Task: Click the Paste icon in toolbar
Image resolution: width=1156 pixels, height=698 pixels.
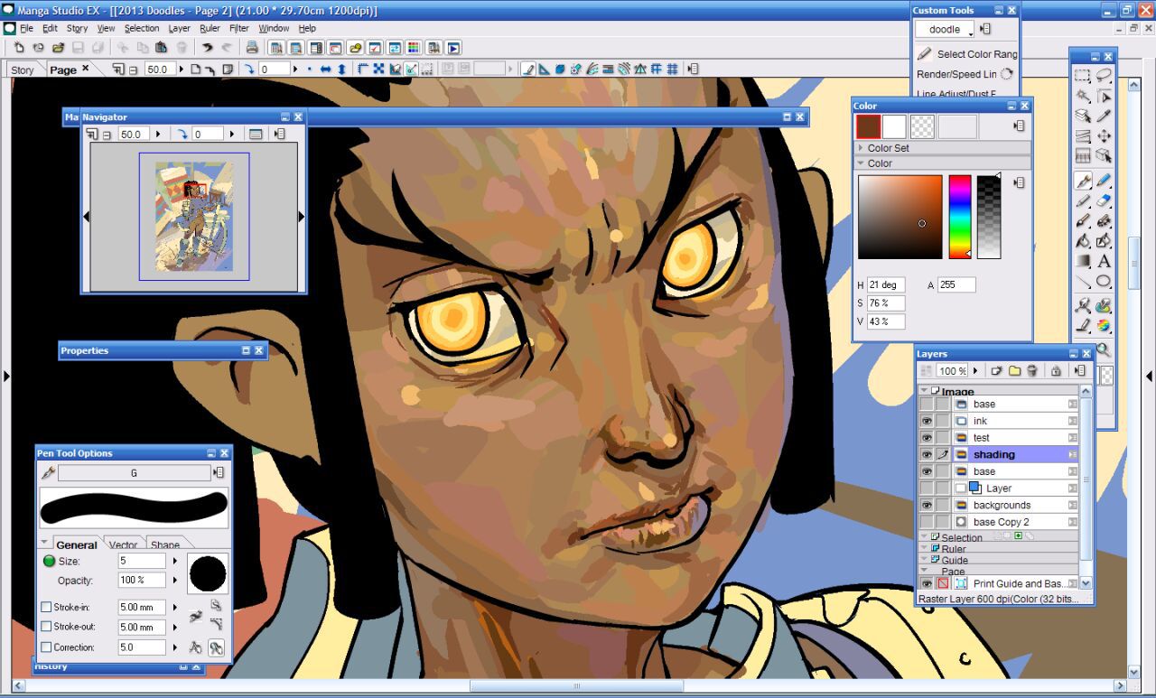Action: coord(162,47)
